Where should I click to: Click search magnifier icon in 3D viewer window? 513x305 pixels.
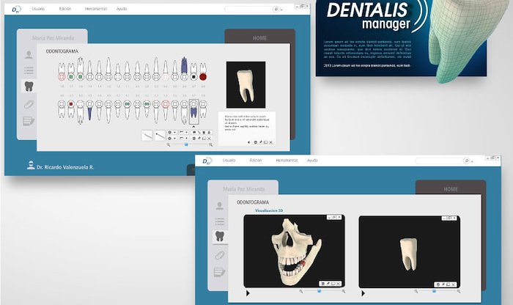click(467, 161)
